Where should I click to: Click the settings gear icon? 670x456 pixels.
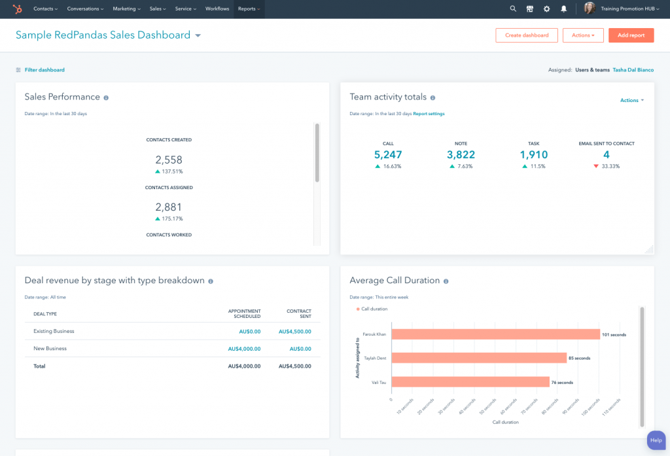[546, 9]
